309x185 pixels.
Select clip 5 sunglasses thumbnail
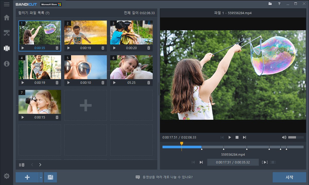point(85,67)
